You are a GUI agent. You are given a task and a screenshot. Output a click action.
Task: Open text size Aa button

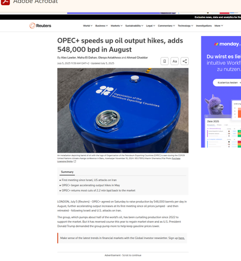tap(175, 61)
